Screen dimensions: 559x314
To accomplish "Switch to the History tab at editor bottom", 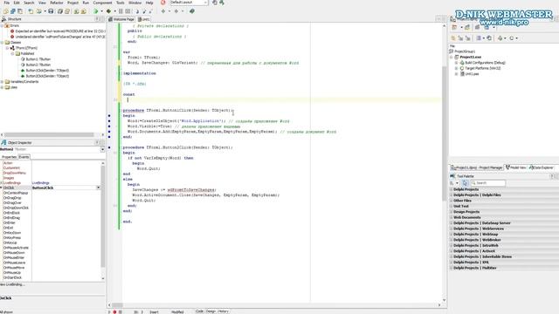I will click(x=224, y=311).
